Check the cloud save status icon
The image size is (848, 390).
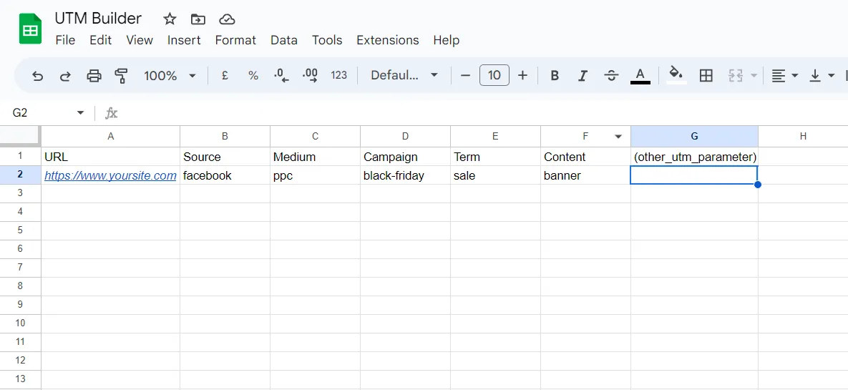click(227, 19)
